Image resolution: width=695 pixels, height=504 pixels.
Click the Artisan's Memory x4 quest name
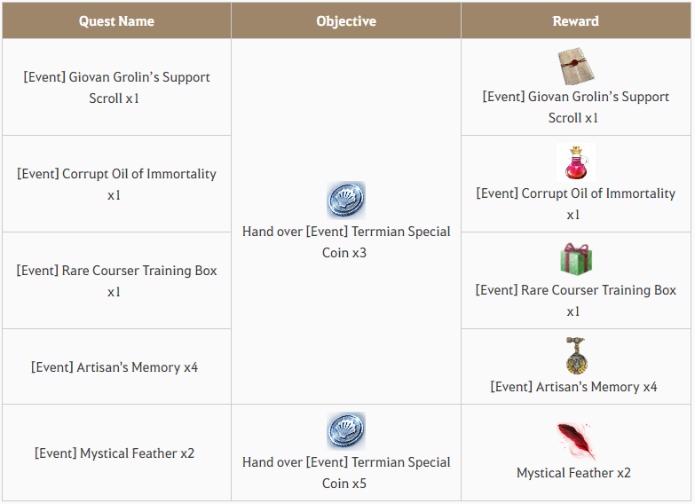tap(115, 367)
